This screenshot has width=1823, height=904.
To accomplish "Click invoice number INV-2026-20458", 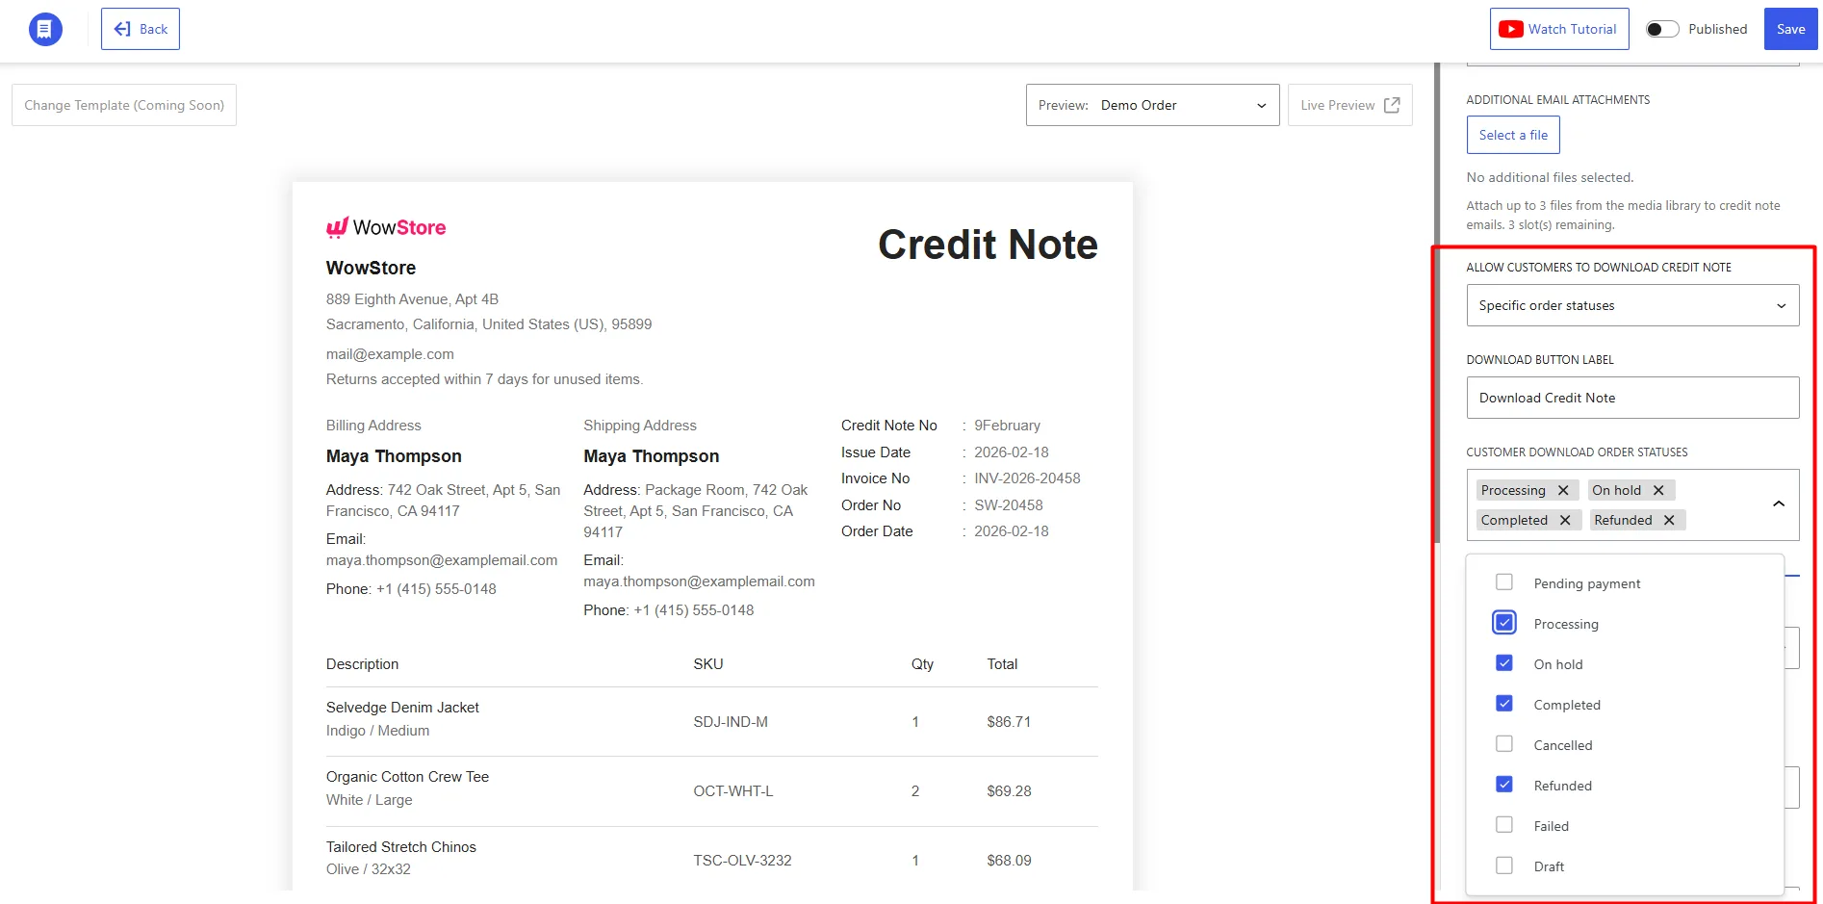I will point(1027,478).
